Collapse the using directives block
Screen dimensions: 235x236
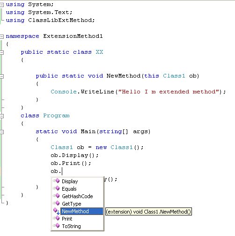(x=2, y=5)
